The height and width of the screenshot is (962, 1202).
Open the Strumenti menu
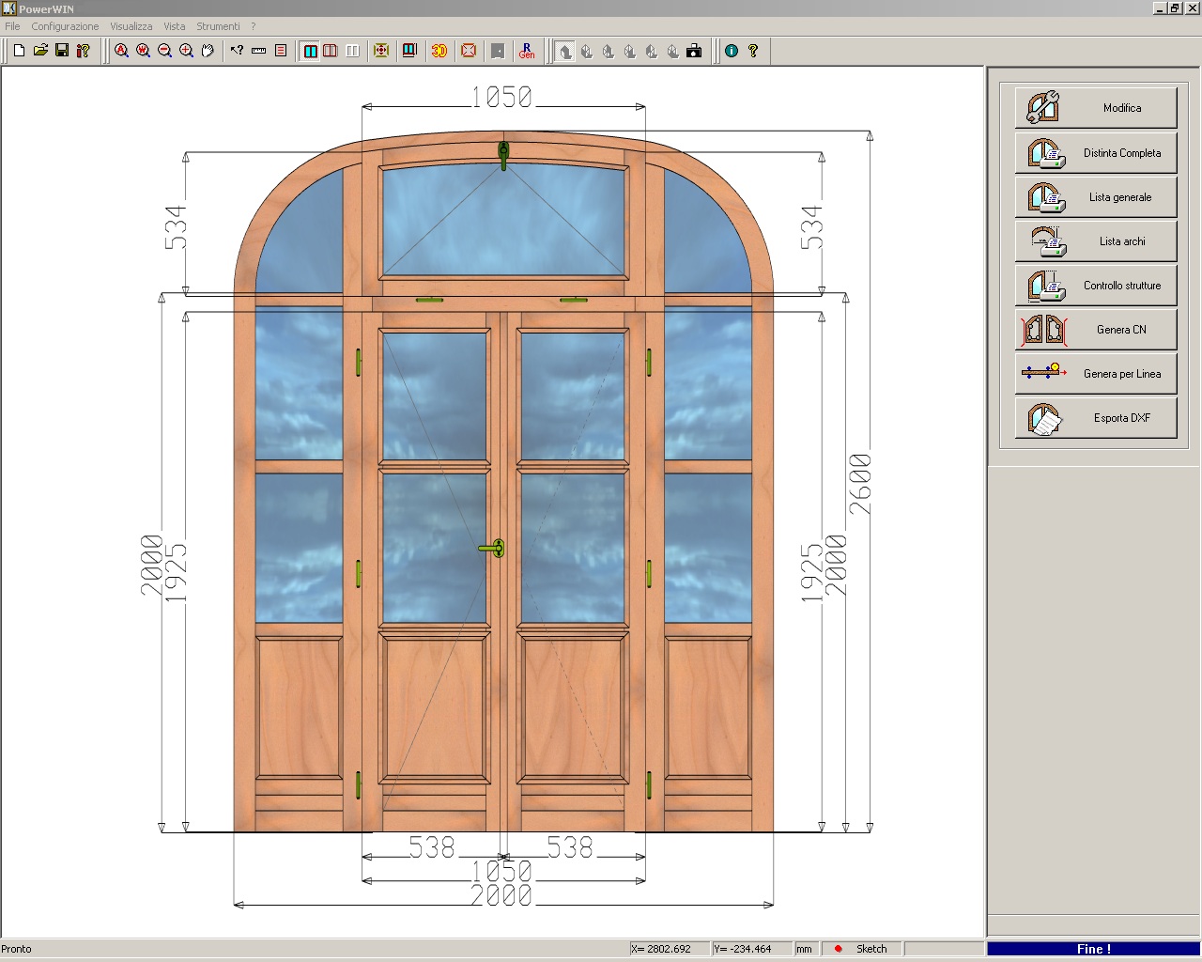(x=218, y=26)
